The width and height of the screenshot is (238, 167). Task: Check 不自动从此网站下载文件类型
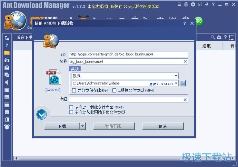(71, 112)
